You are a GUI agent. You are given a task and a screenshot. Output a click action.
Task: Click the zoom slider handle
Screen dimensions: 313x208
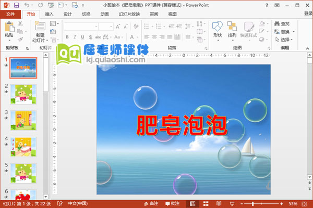click(x=252, y=204)
